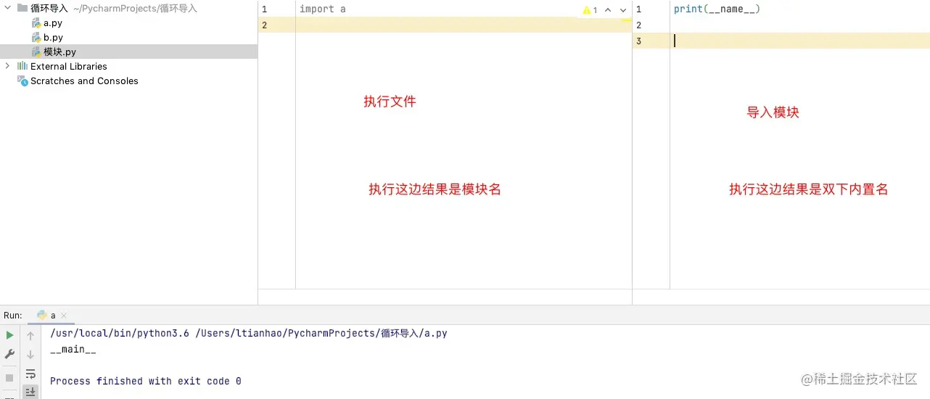Go to next highlighted error arrow
Screen dimensions: 930x399
pyautogui.click(x=623, y=10)
